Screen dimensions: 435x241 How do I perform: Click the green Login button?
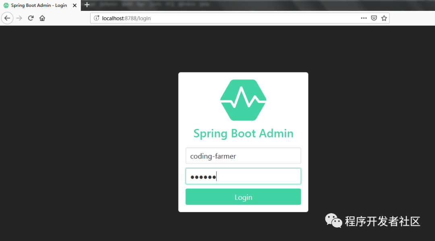(x=243, y=197)
